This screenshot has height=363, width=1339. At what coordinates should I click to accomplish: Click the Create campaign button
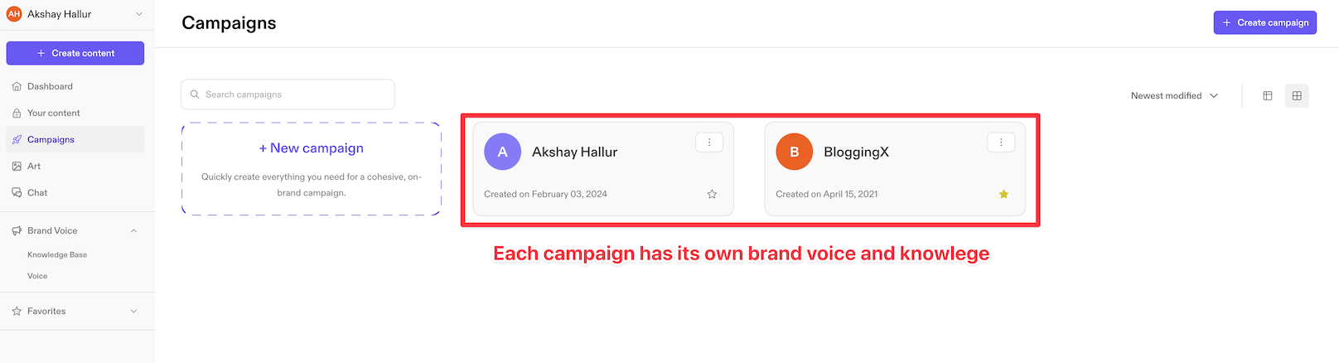(x=1264, y=22)
